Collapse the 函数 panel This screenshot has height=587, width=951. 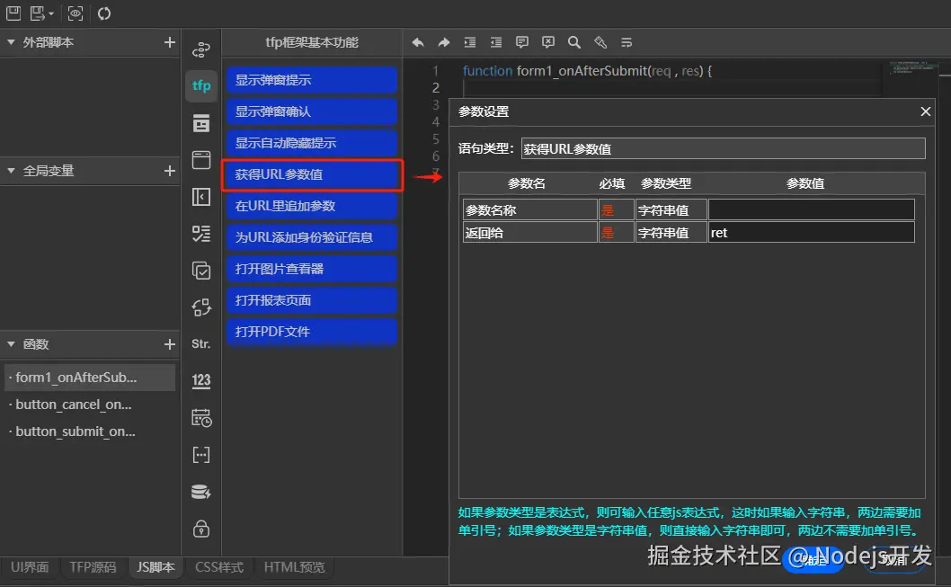point(10,344)
